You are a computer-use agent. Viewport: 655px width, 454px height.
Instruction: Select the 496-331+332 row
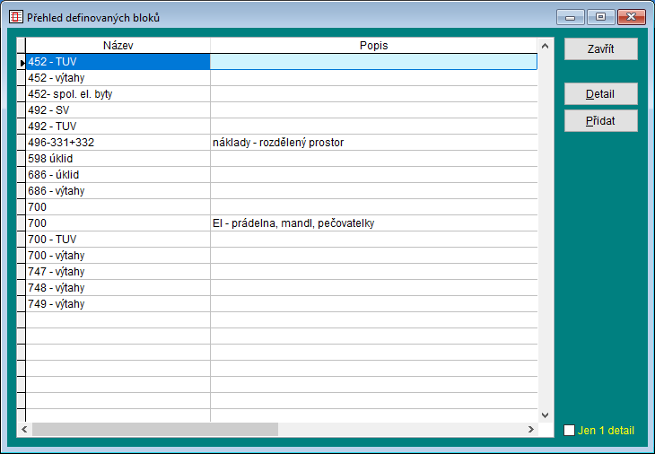tap(118, 143)
